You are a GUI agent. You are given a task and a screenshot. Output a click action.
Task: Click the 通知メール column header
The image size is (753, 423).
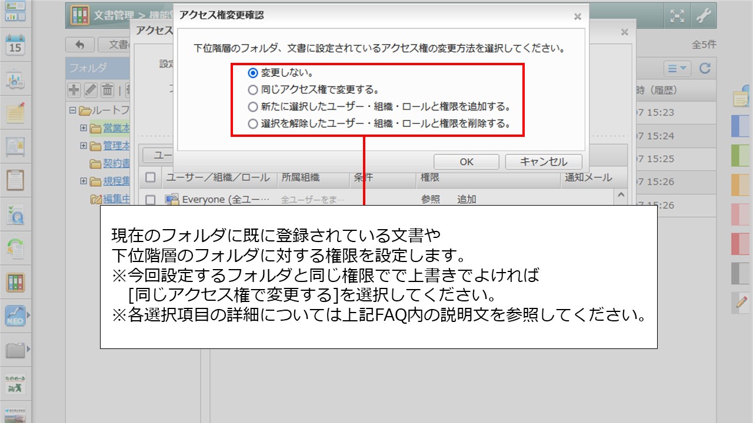588,177
